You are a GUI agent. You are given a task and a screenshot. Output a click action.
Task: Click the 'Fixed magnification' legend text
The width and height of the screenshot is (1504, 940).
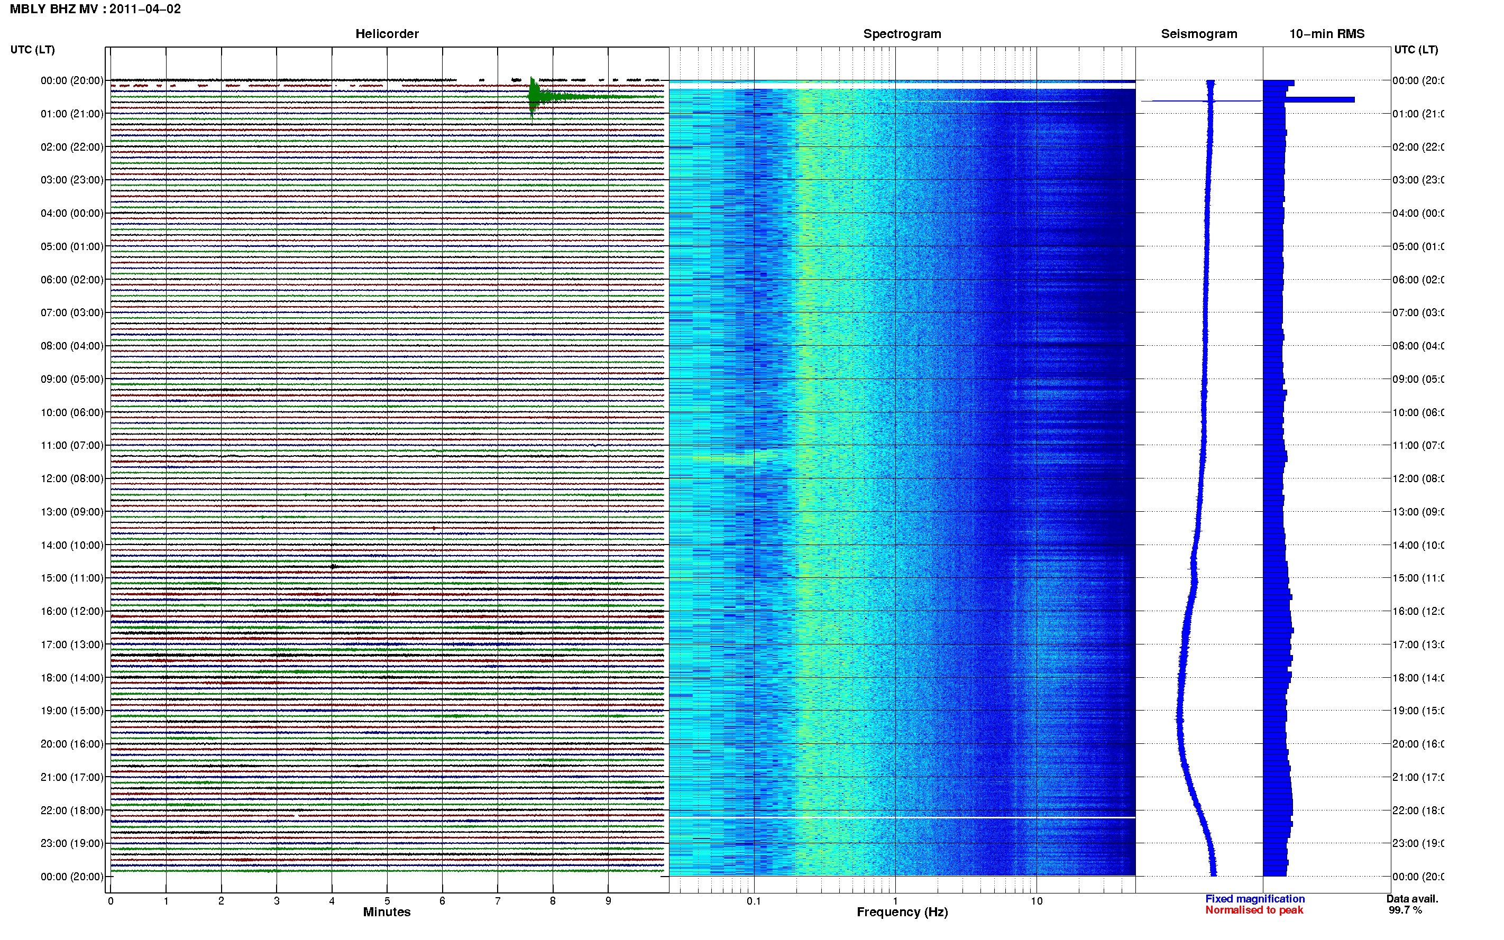click(x=1255, y=899)
